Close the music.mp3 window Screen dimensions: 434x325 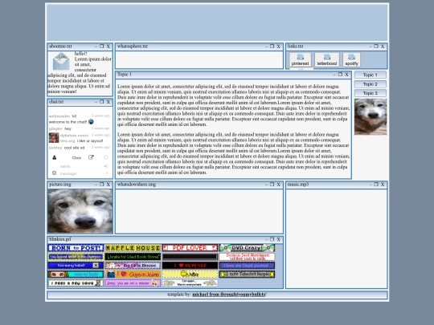click(x=383, y=185)
